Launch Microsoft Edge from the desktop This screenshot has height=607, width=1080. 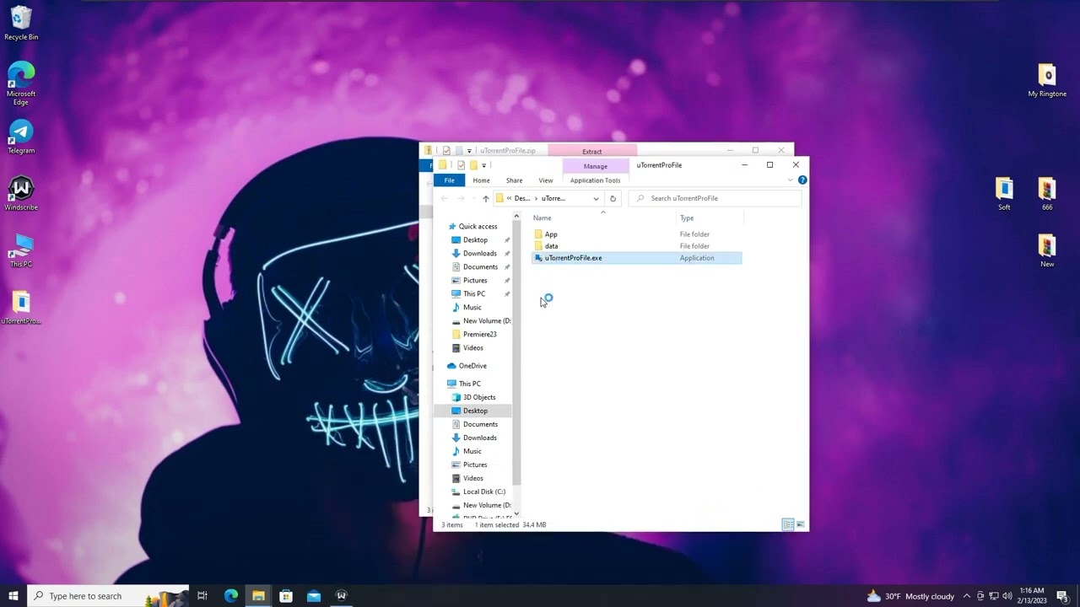[21, 83]
